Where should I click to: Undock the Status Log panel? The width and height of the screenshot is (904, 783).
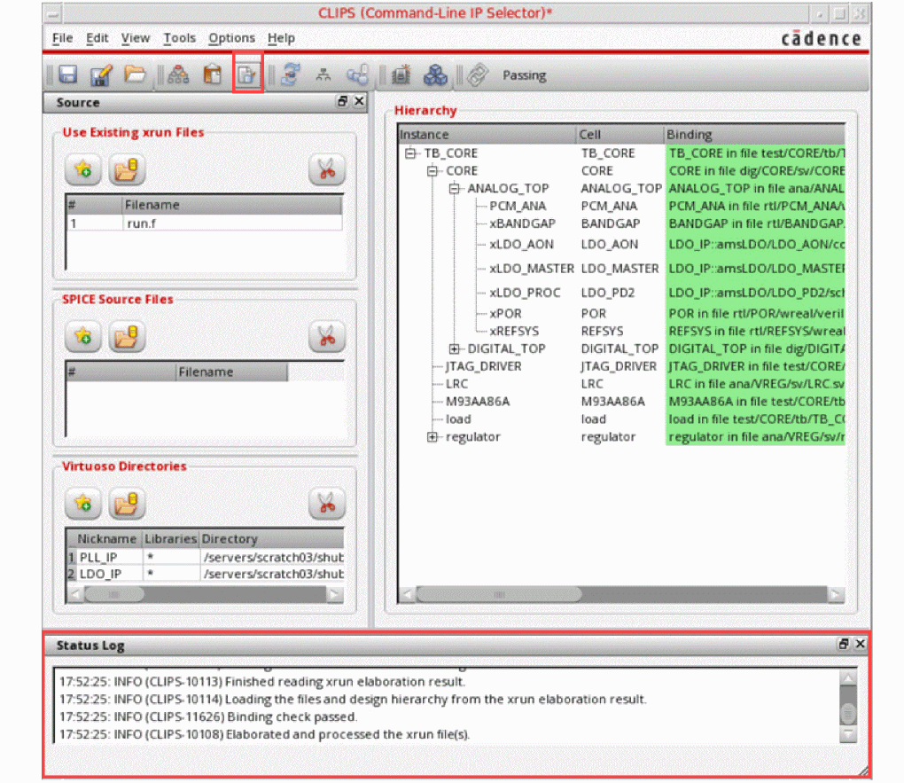tap(844, 645)
